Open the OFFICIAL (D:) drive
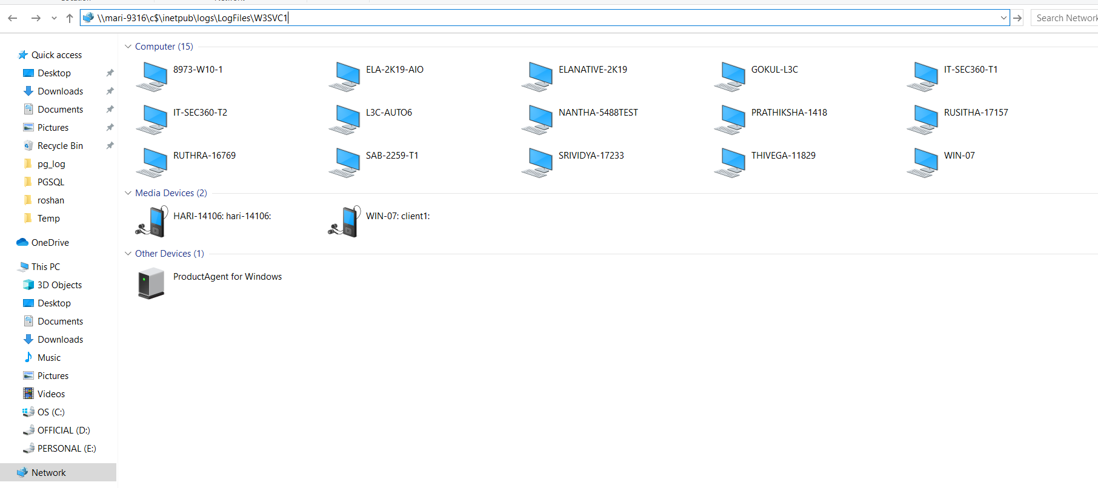The width and height of the screenshot is (1098, 488). [64, 430]
